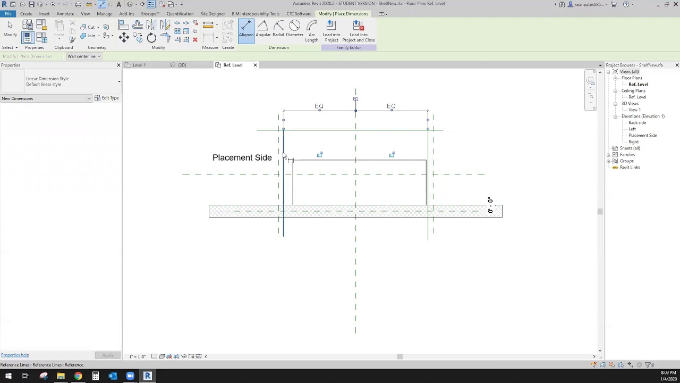Collapse the Floor Plans node
Image resolution: width=680 pixels, height=383 pixels.
point(615,78)
